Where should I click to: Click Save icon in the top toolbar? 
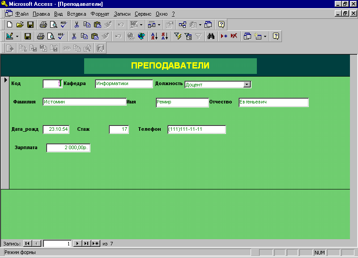click(x=30, y=25)
